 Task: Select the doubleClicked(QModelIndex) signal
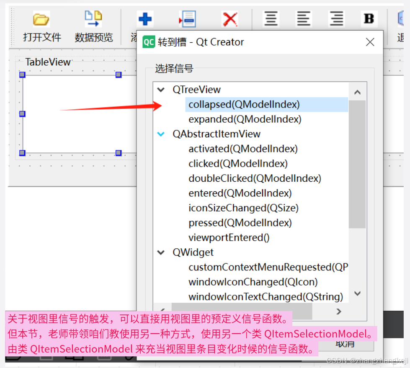pos(255,178)
